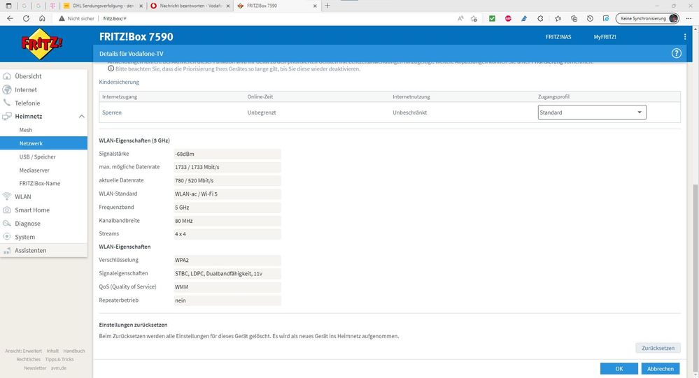Open the three-dot FRITZ!Box header menu
Image resolution: width=699 pixels, height=378 pixels.
[x=685, y=37]
